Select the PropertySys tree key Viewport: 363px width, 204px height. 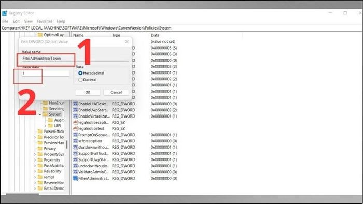[x=54, y=154]
